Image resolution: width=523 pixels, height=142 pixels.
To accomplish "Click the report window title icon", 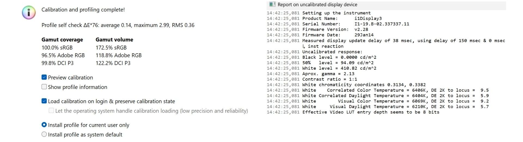I will click(272, 4).
